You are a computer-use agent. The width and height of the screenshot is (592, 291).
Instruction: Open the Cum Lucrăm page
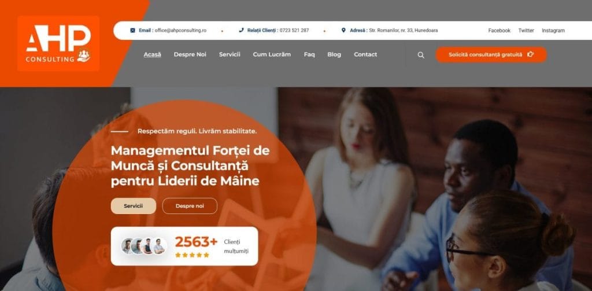272,54
